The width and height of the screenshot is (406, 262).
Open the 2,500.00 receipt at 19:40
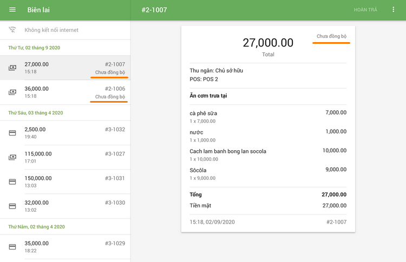coord(65,133)
